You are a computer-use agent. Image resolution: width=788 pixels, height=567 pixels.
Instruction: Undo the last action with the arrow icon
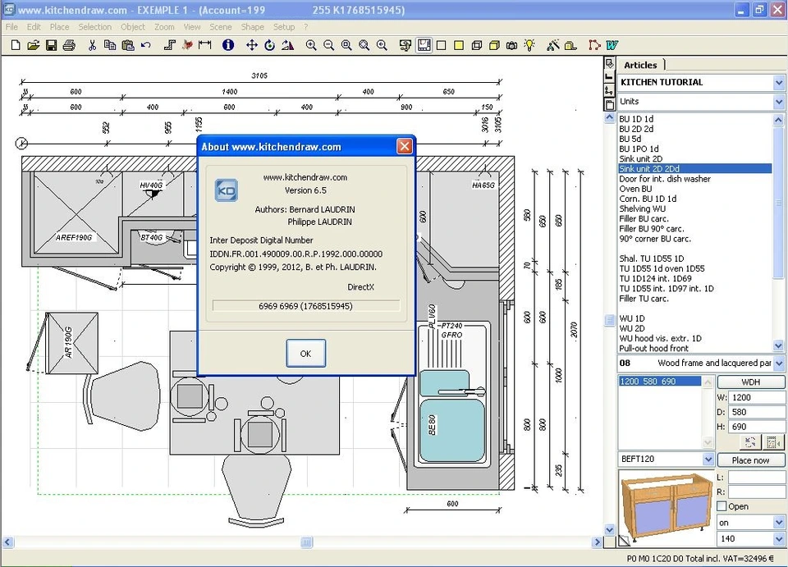(146, 45)
